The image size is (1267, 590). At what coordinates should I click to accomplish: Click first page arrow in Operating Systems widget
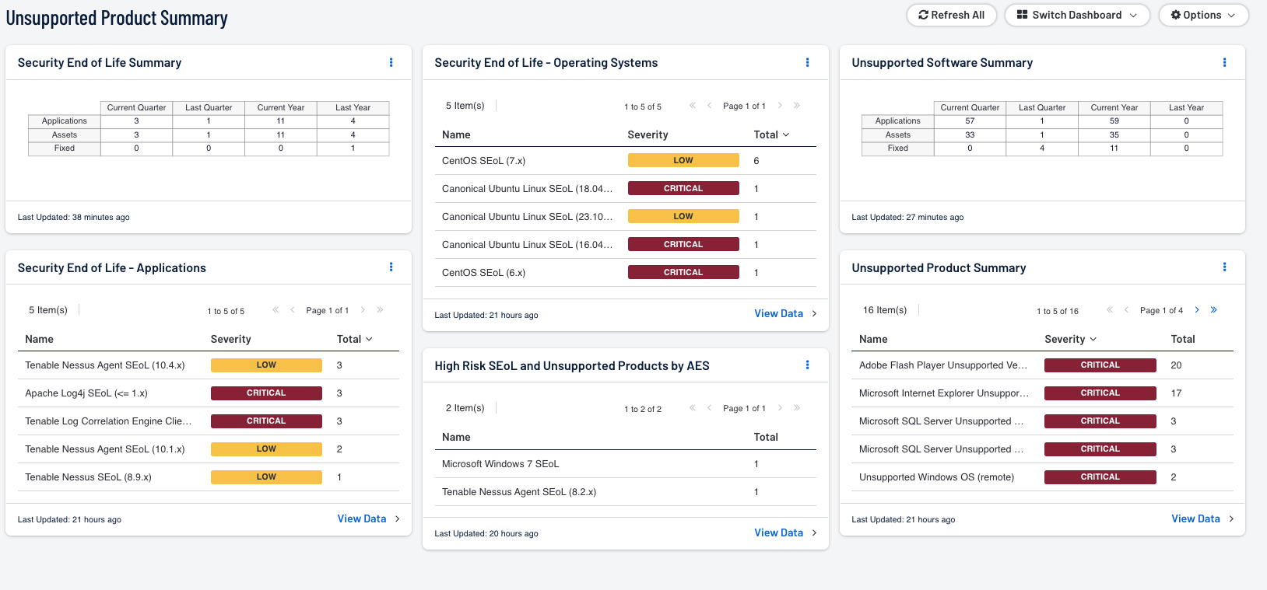693,105
